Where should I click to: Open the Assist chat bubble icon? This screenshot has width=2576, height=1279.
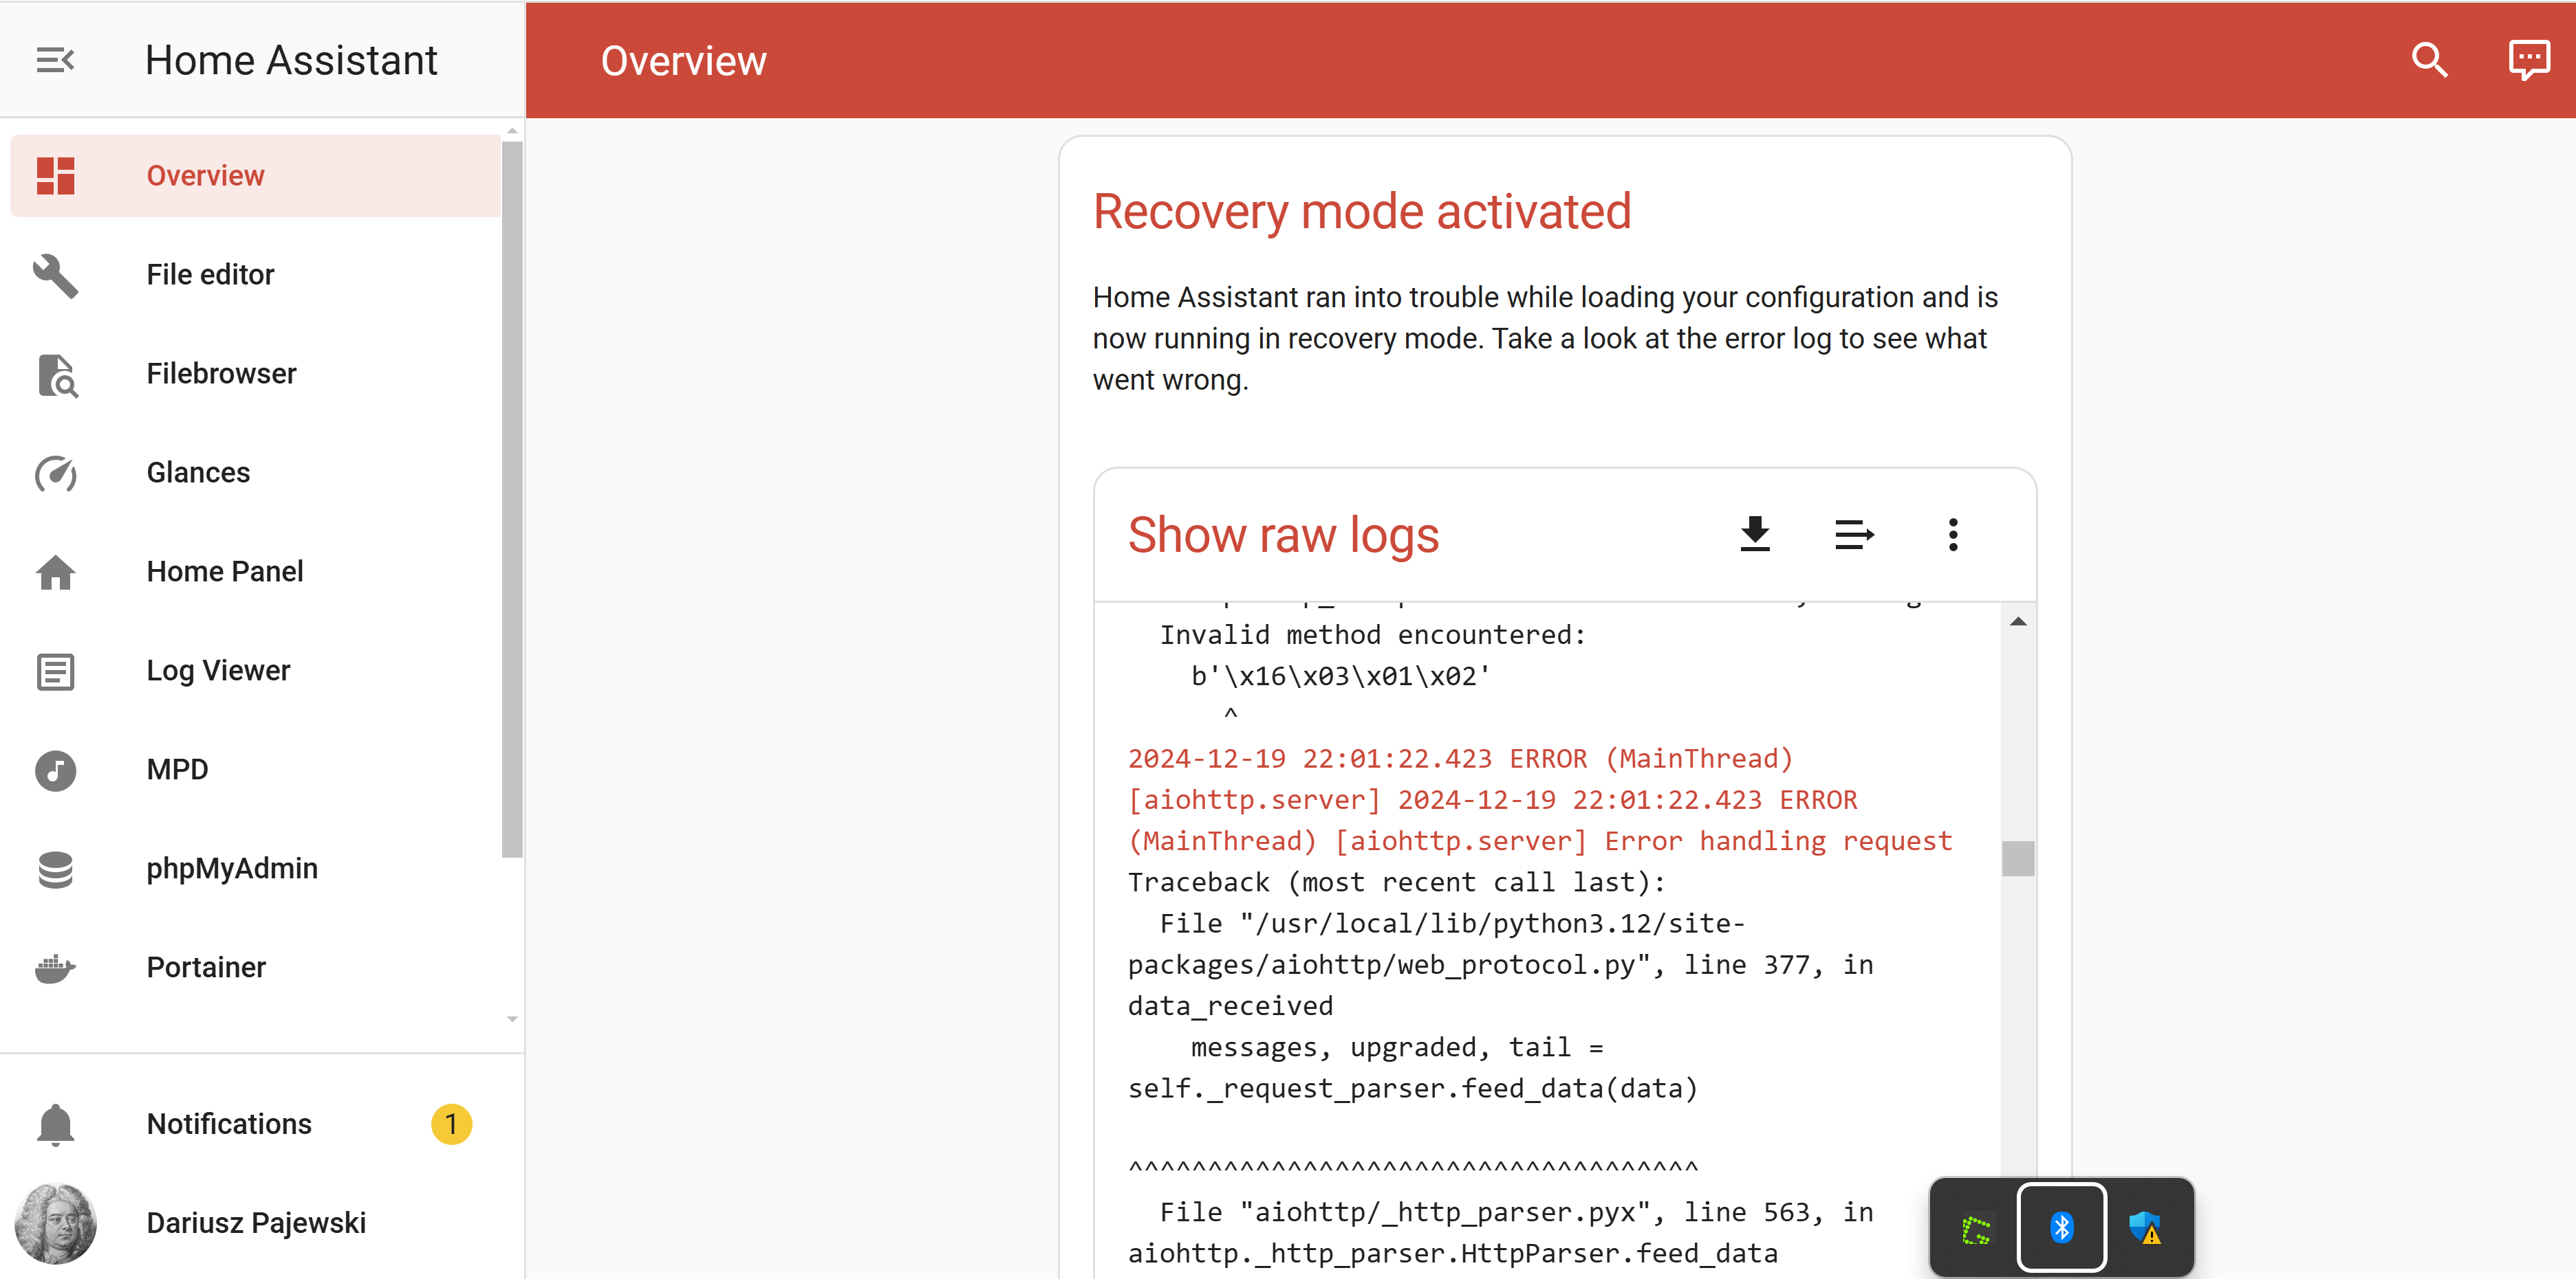click(x=2528, y=60)
